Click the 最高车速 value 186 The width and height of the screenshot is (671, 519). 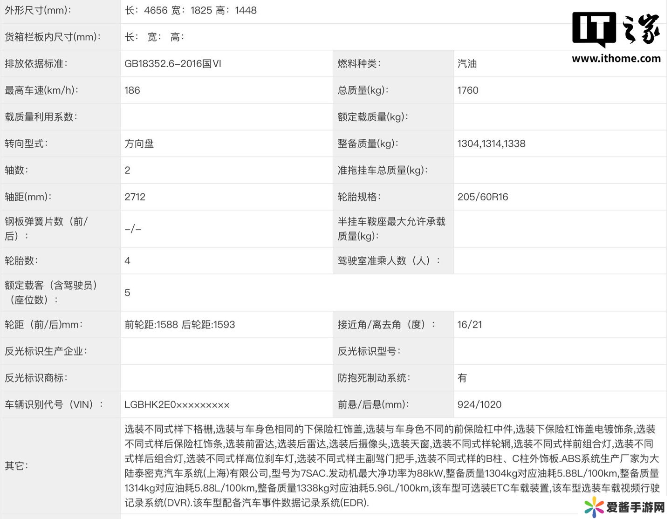point(132,90)
